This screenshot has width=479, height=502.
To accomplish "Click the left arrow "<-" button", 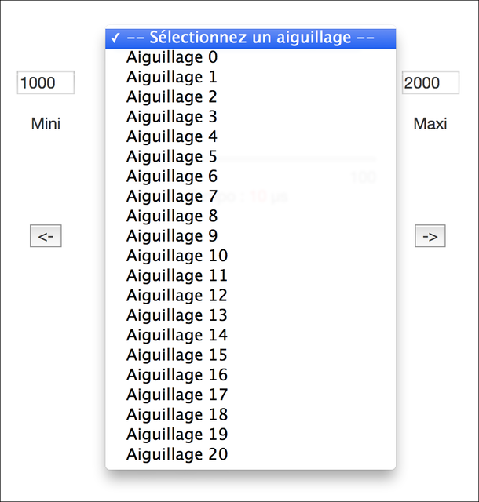I will pos(46,236).
